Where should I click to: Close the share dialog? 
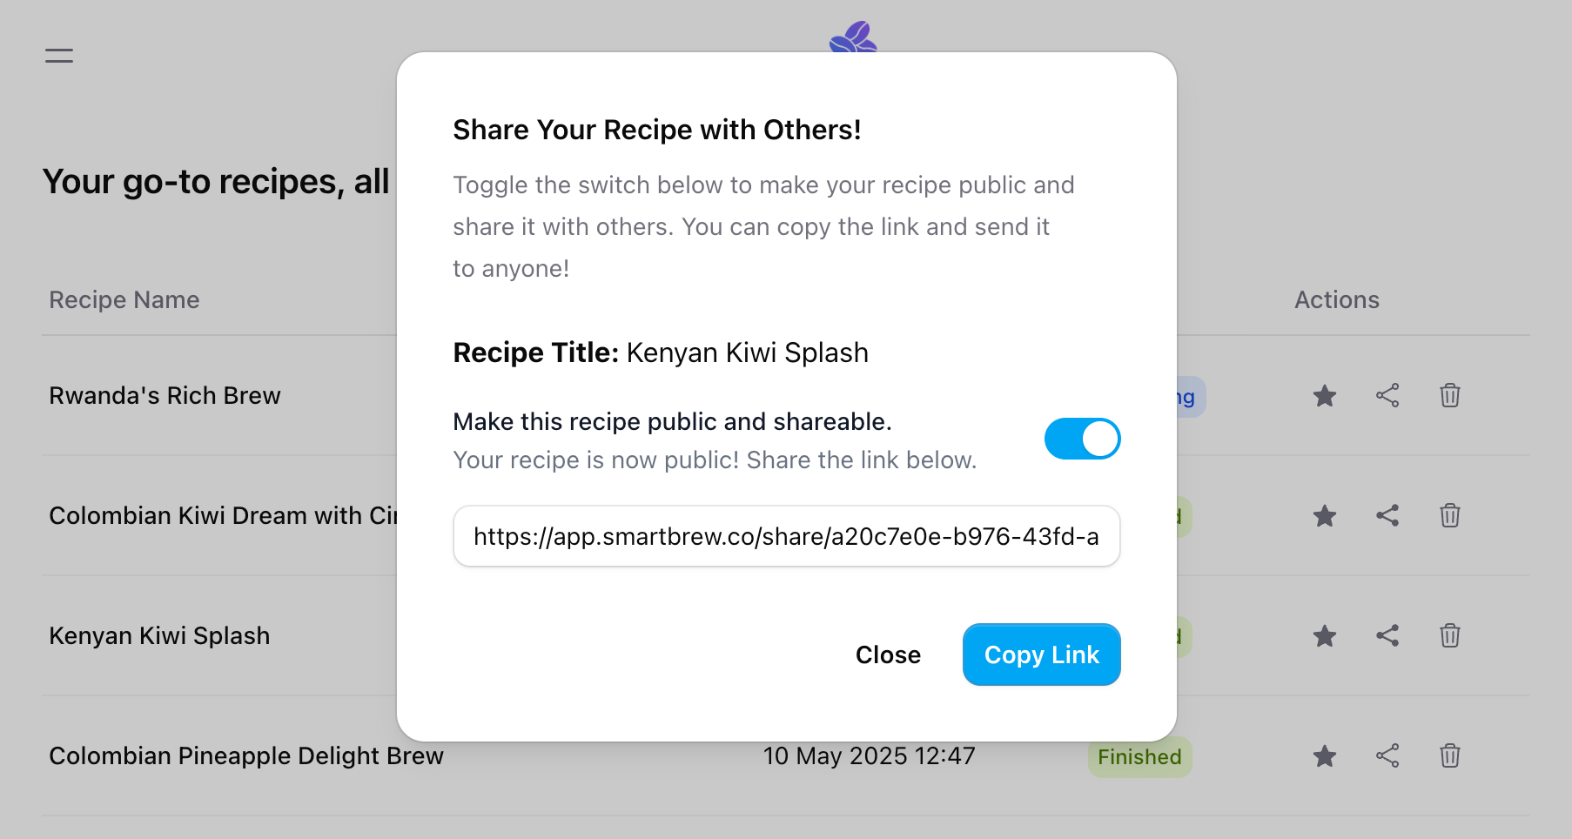tap(888, 654)
